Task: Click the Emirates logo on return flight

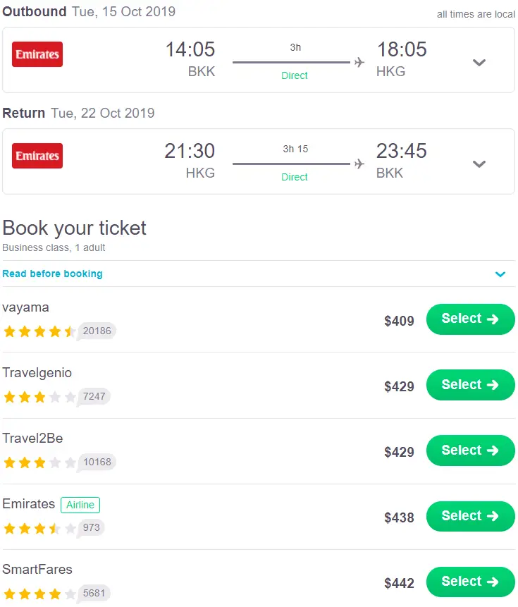Action: pyautogui.click(x=37, y=156)
